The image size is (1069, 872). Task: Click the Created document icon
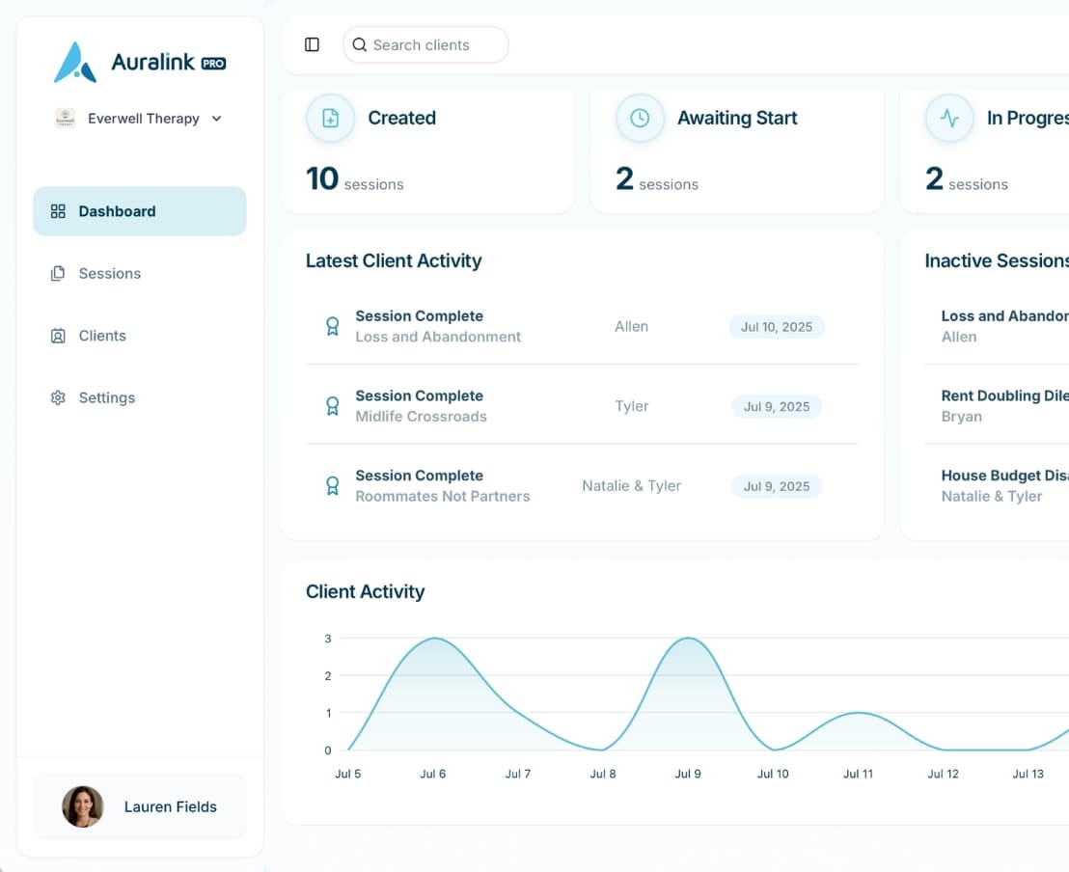click(331, 118)
